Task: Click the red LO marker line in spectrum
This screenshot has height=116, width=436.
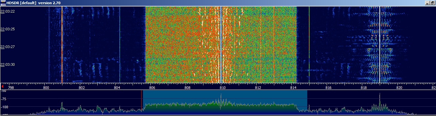Action: (x=141, y=101)
